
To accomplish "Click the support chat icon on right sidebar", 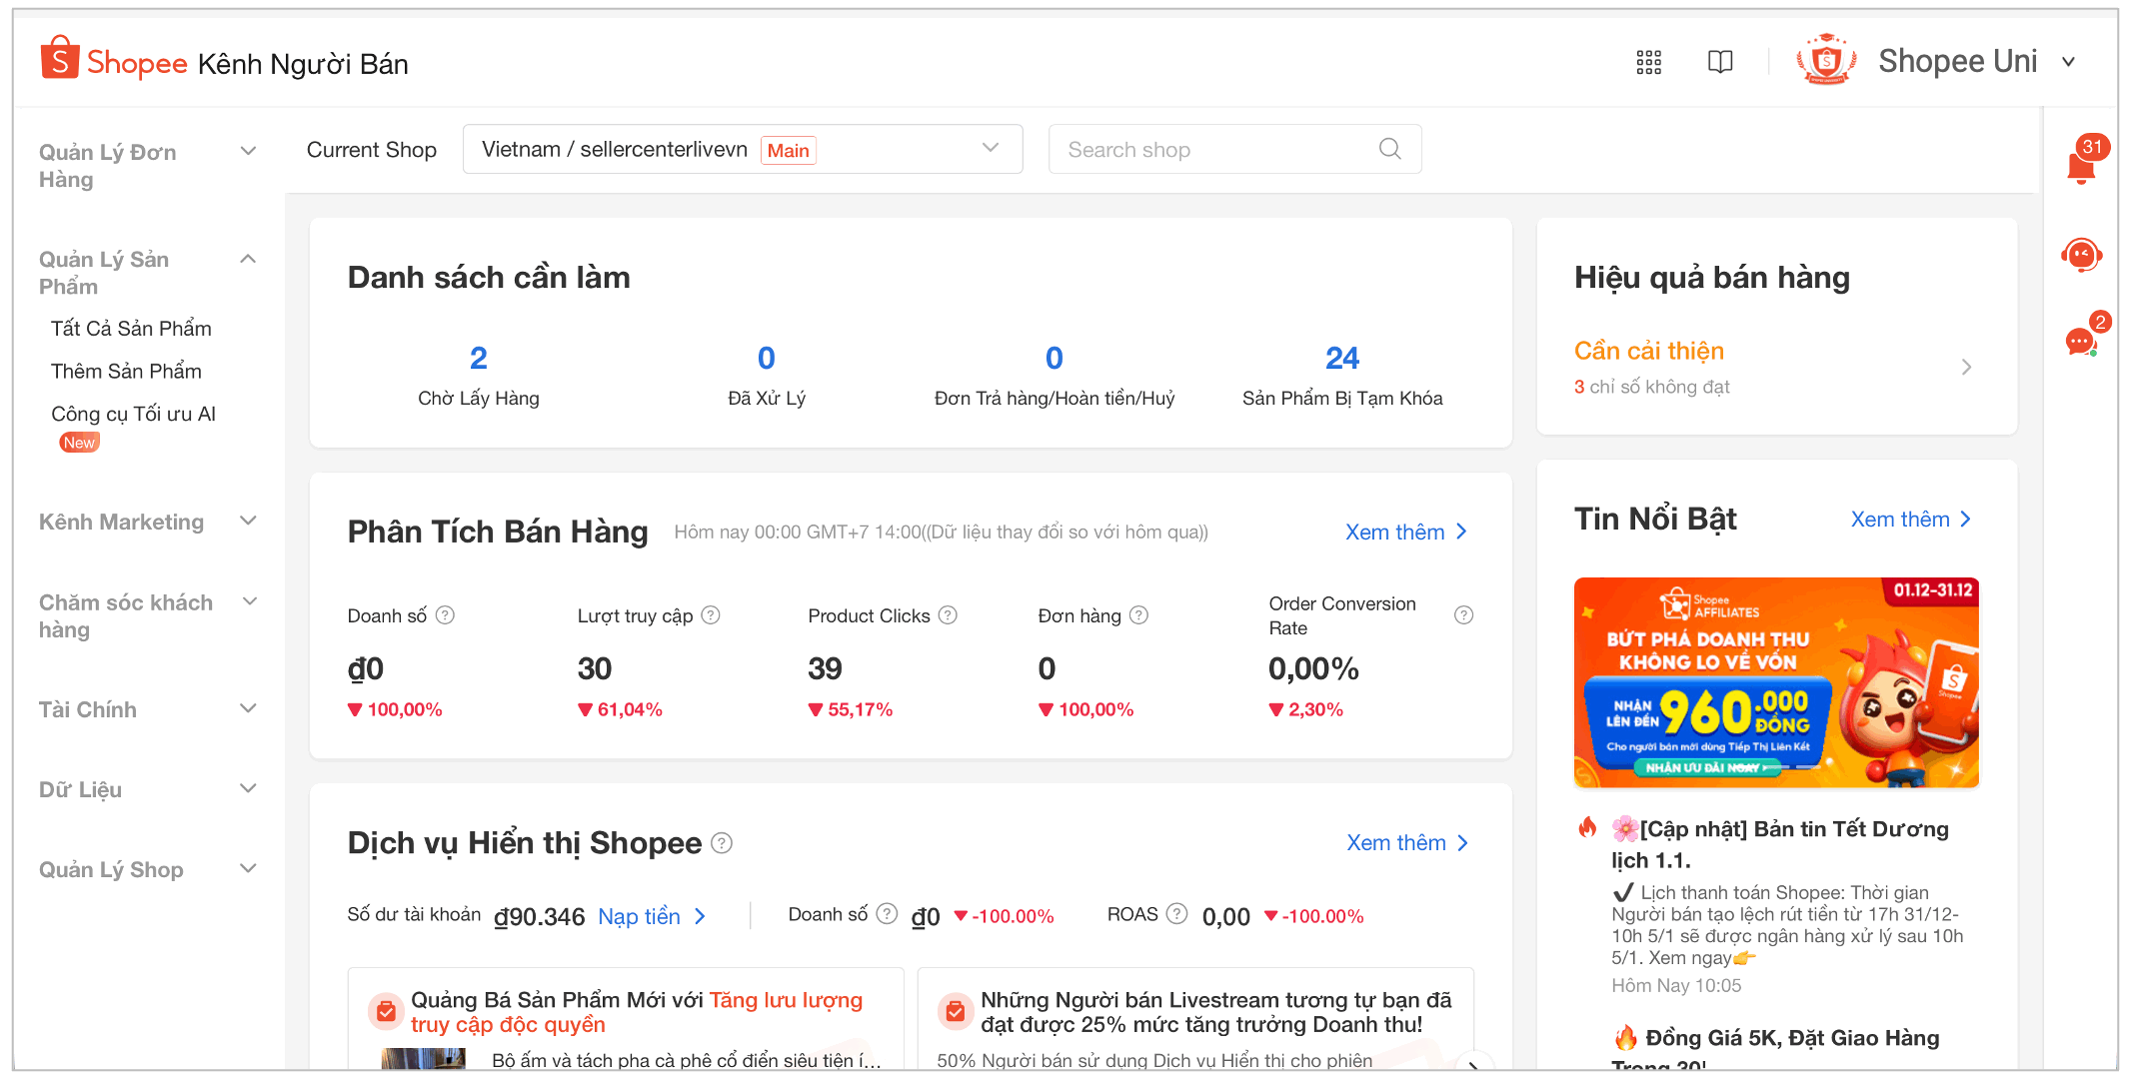I will tap(2080, 255).
